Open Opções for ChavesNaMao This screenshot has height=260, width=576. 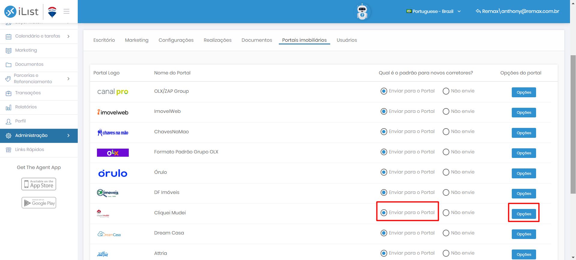(524, 133)
